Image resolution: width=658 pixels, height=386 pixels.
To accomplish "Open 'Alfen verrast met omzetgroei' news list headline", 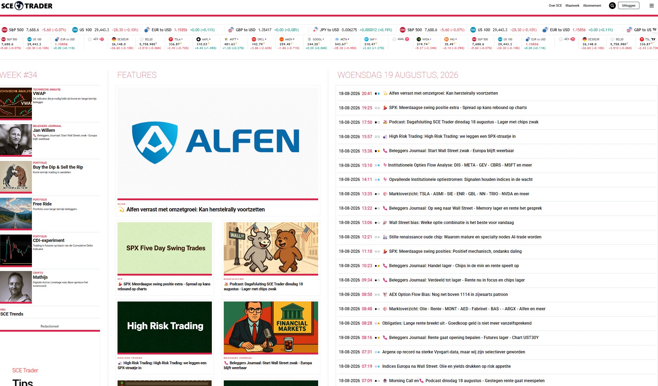I will (x=443, y=93).
